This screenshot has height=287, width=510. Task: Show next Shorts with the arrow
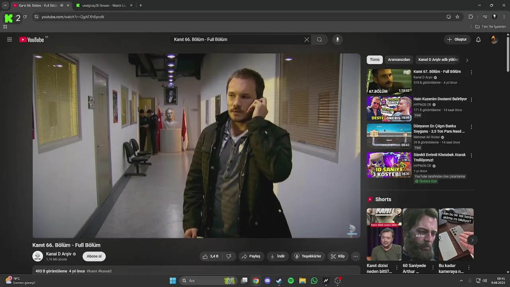point(472,240)
